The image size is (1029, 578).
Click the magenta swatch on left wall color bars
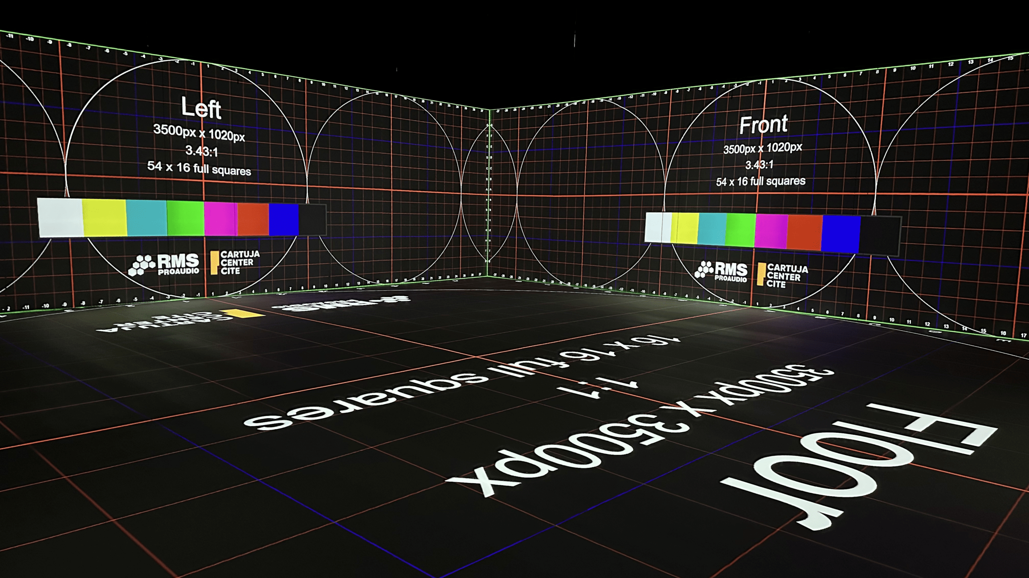pyautogui.click(x=220, y=219)
